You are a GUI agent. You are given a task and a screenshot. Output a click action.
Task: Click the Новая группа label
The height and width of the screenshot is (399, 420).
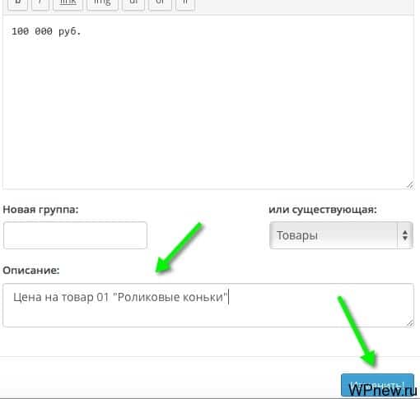[x=40, y=210]
